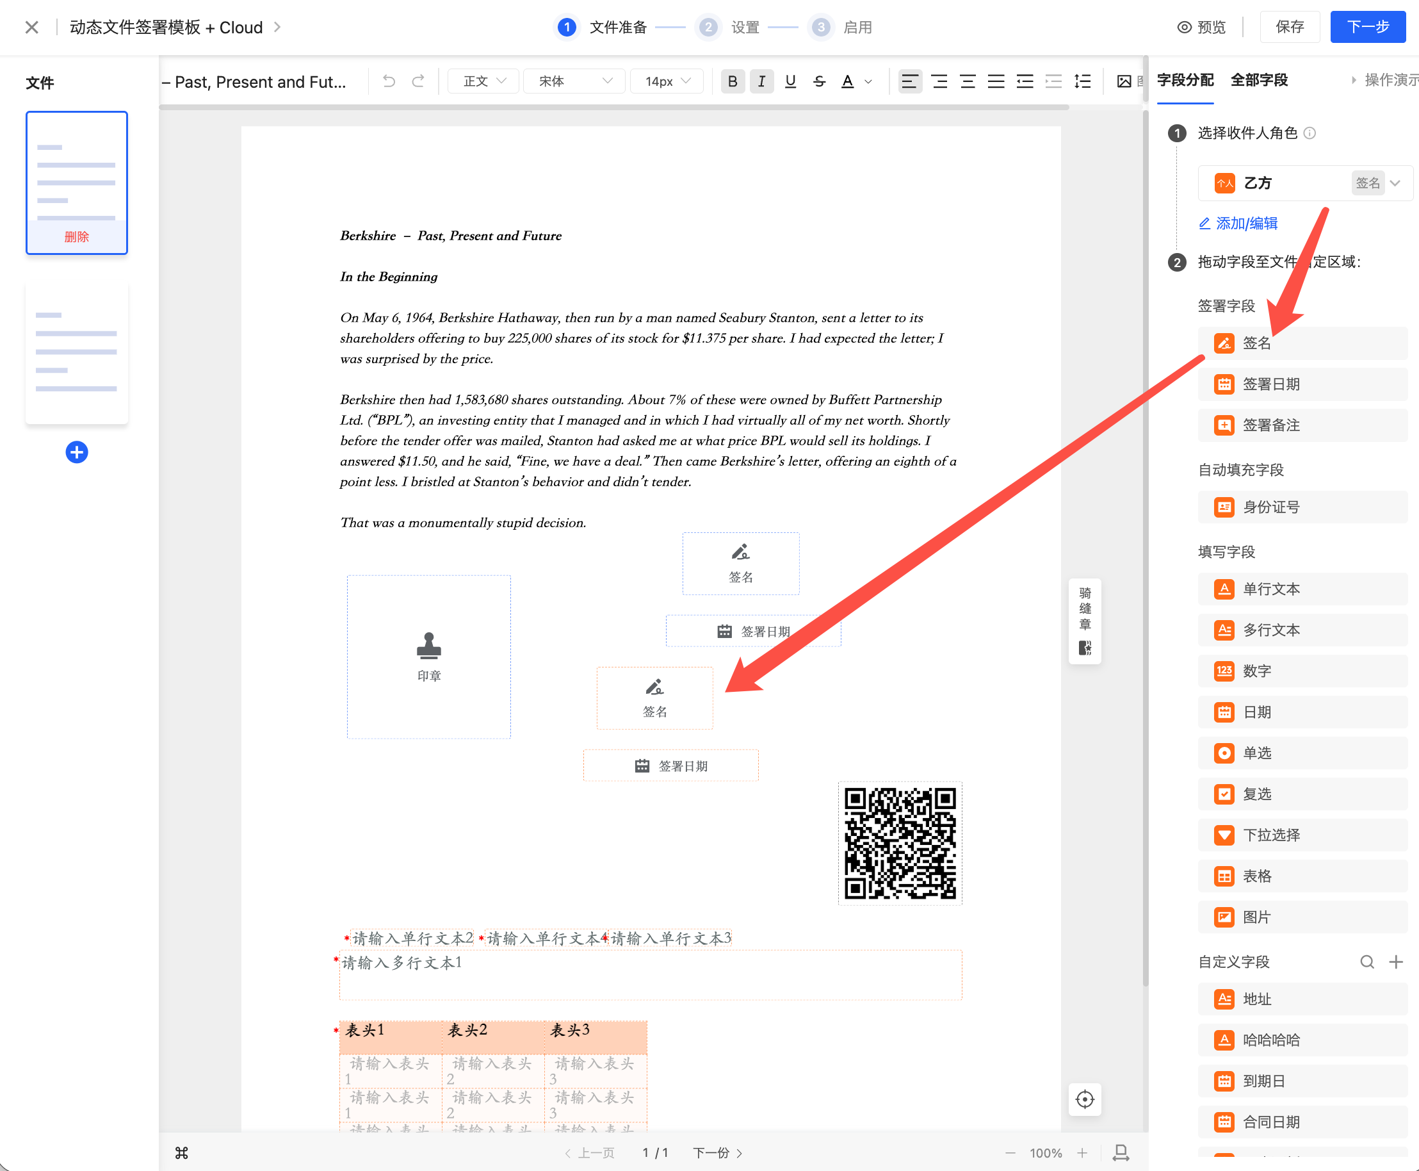Click the redo arrow icon
1419x1171 pixels.
click(418, 81)
